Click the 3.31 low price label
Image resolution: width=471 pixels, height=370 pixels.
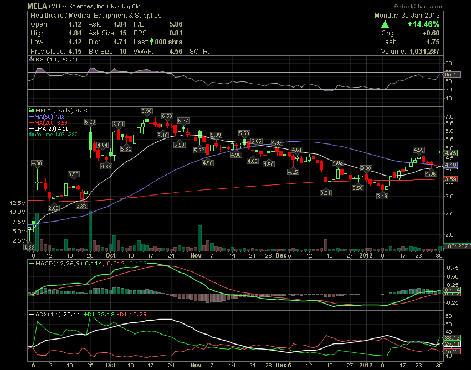(326, 193)
